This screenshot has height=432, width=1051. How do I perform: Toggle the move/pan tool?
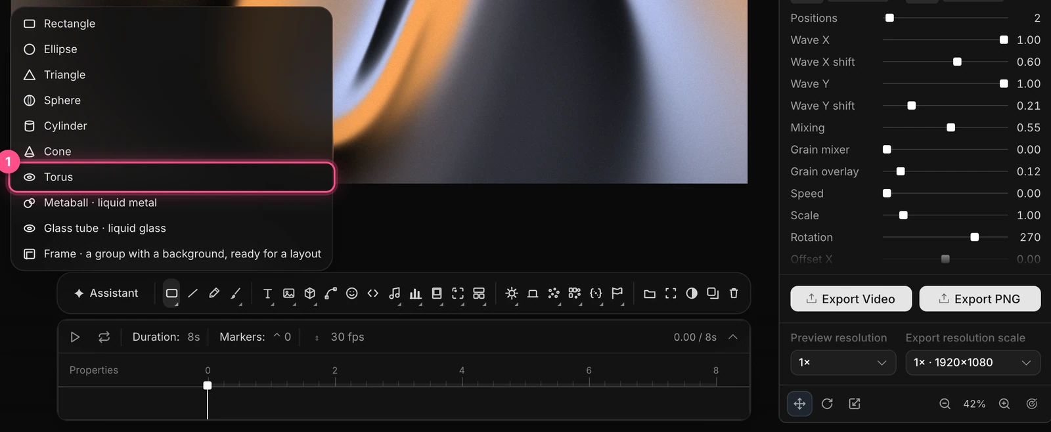799,404
